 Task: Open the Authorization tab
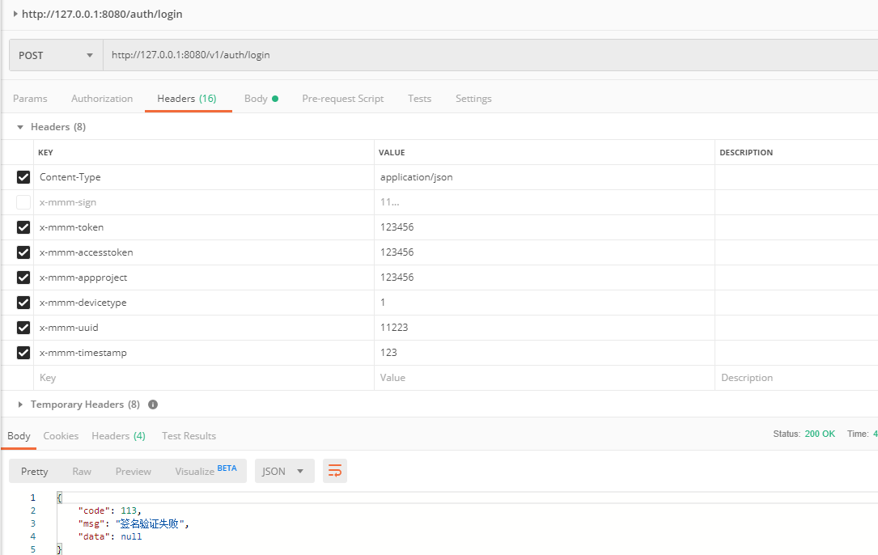102,99
